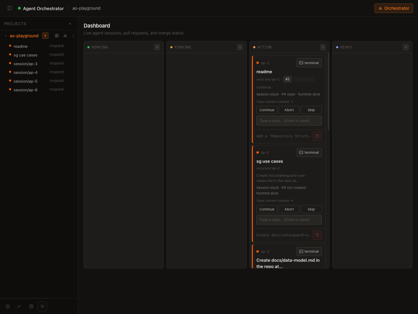418x314 pixels.
Task: Click the Dashboard heading
Action: click(97, 26)
